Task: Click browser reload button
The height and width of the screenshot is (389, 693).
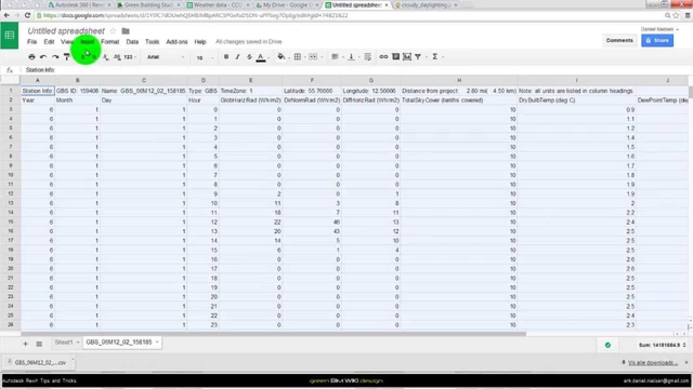Action: point(28,15)
